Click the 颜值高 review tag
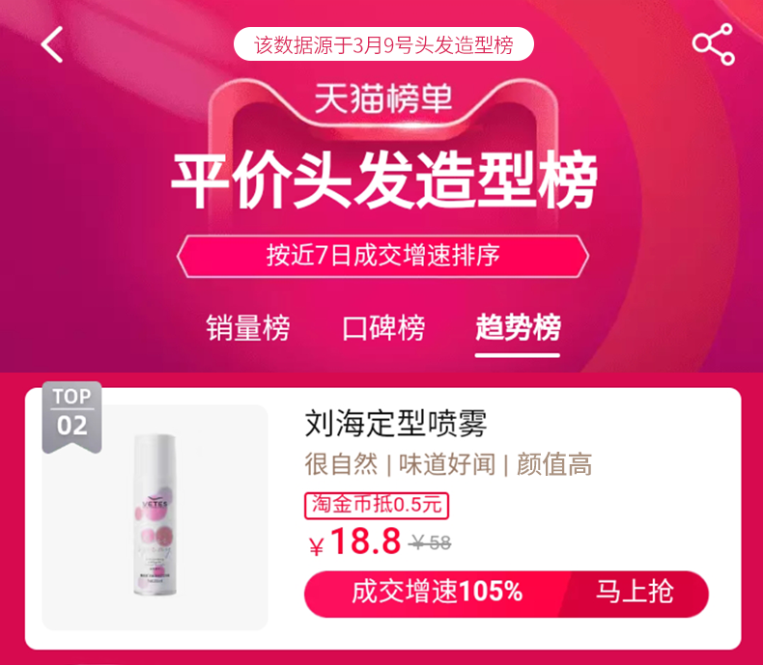763x665 pixels. coord(554,464)
